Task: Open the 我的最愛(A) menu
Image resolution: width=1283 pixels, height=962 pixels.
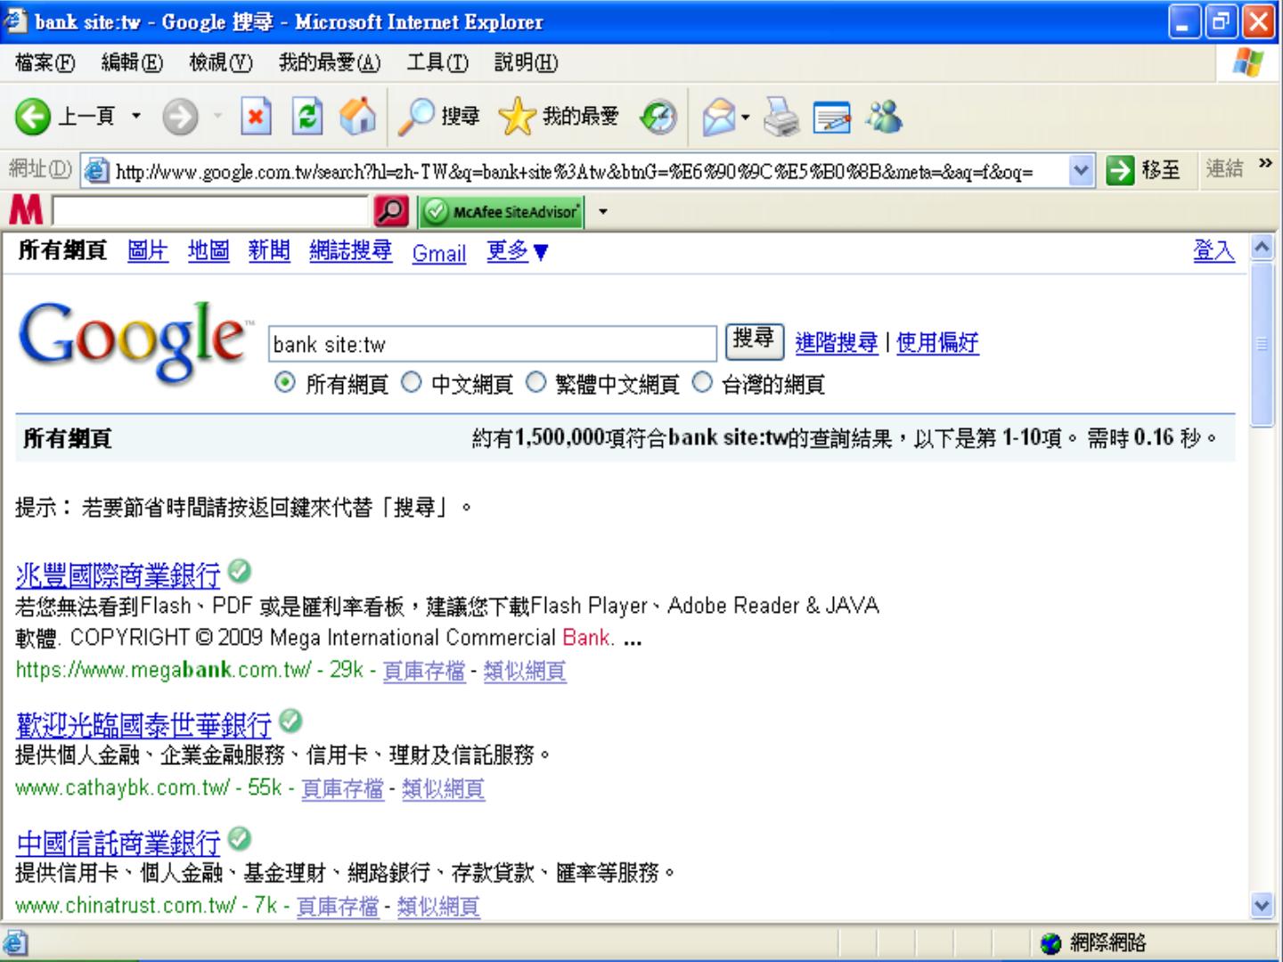Action: (x=329, y=63)
